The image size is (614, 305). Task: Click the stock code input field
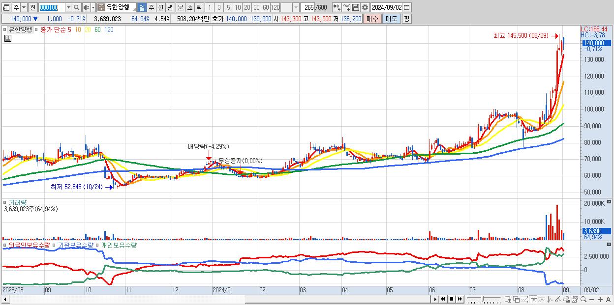click(x=52, y=7)
